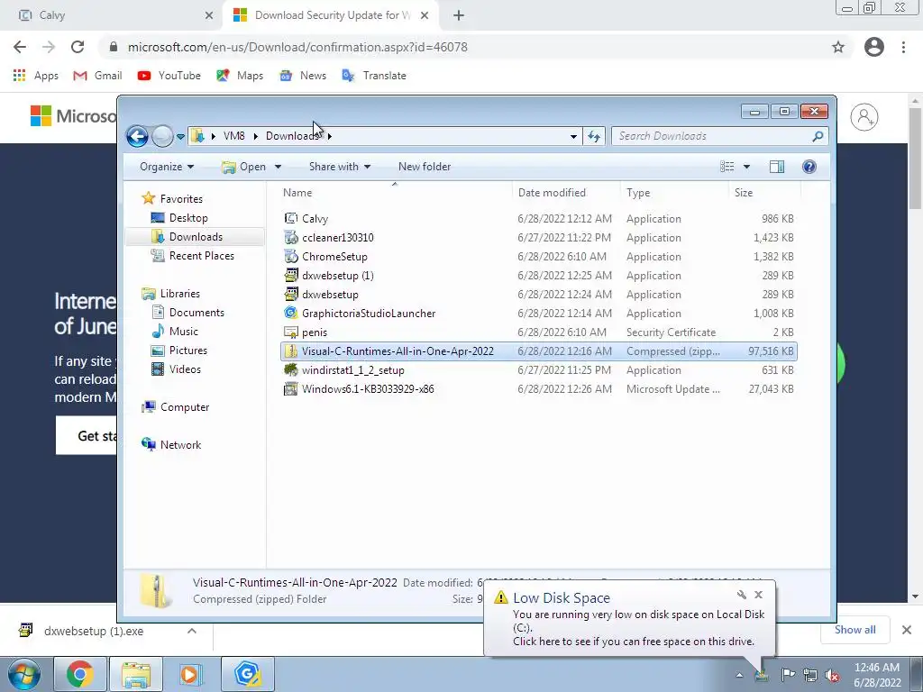
Task: Click Chrome's back arrow
Action: tap(20, 47)
